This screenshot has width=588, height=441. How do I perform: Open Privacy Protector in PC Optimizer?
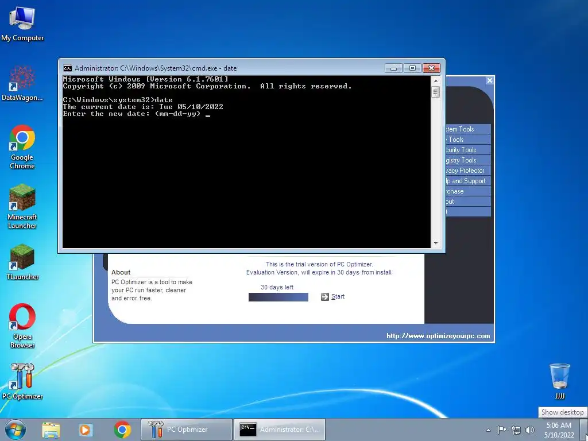tap(468, 170)
